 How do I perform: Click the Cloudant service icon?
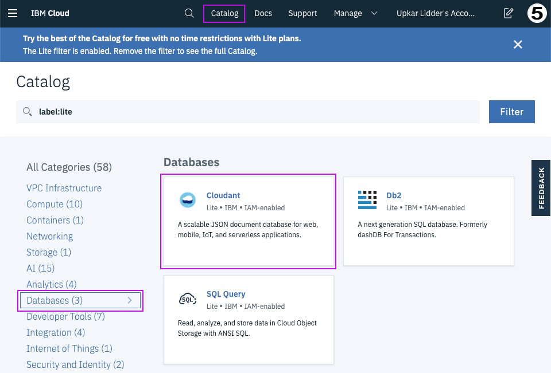188,200
